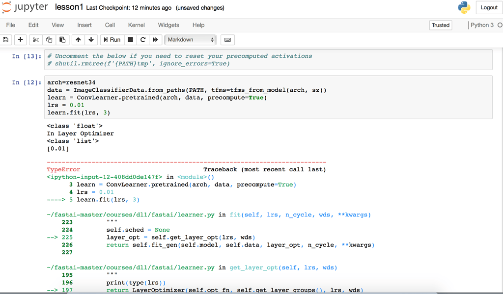503x294 pixels.
Task: Open the Cell menu
Action: (110, 25)
